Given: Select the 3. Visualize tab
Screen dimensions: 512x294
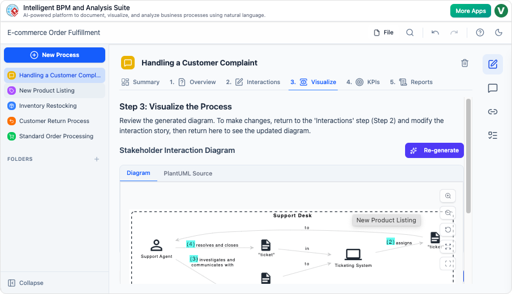Looking at the screenshot, I should (313, 82).
